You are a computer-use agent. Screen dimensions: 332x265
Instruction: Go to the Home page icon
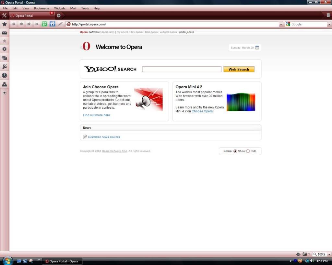(x=52, y=24)
